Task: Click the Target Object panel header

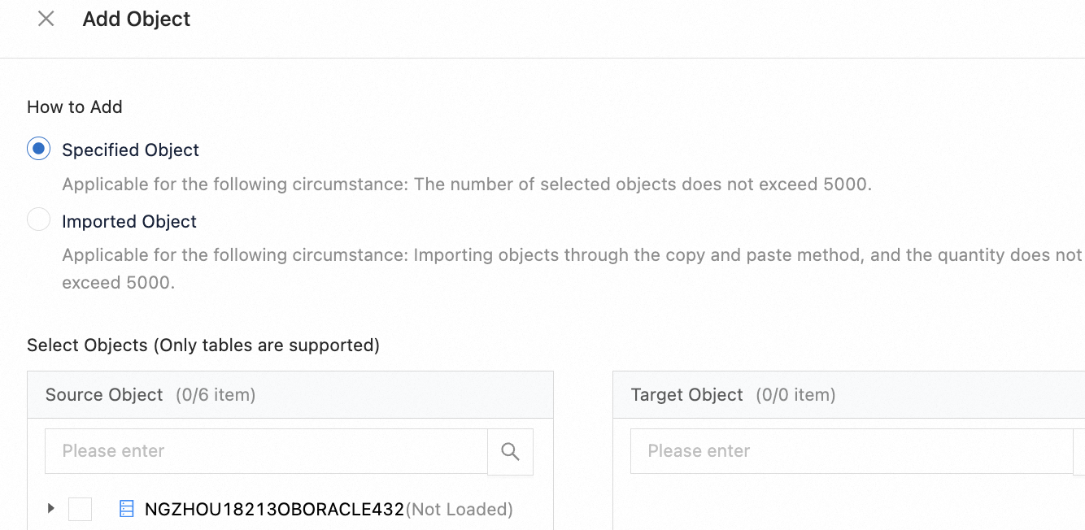Action: tap(686, 395)
